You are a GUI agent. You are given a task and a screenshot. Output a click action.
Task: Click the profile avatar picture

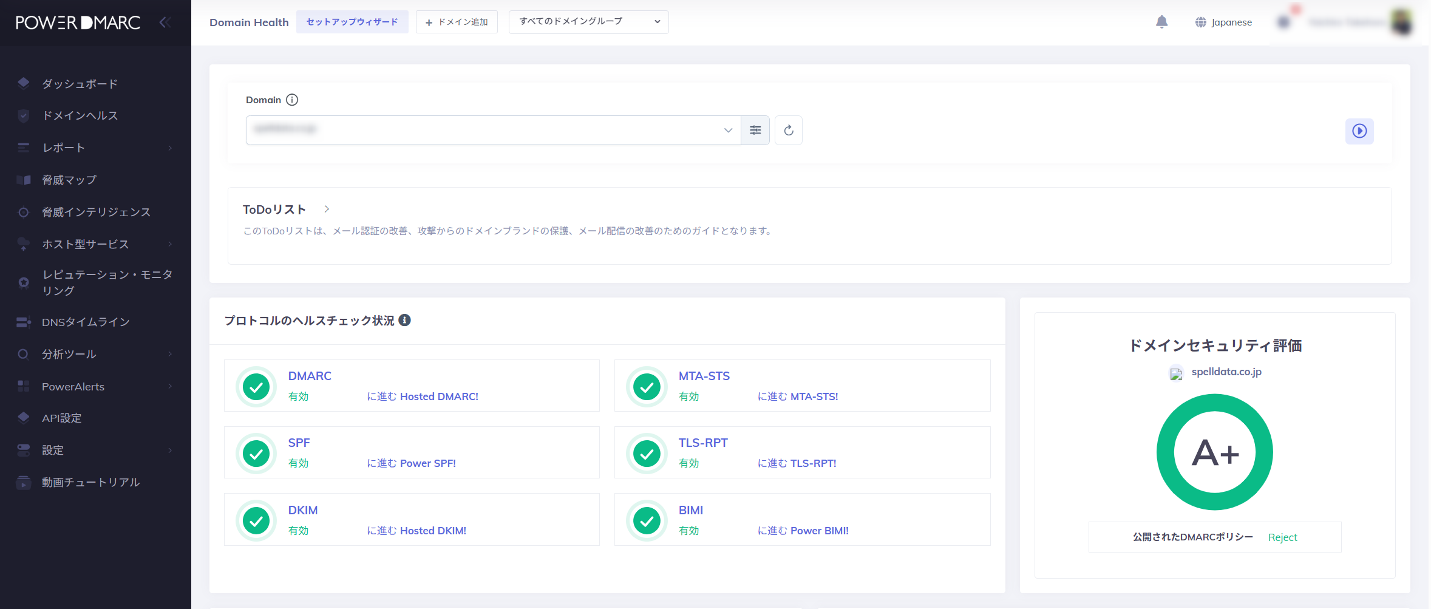(x=1401, y=22)
